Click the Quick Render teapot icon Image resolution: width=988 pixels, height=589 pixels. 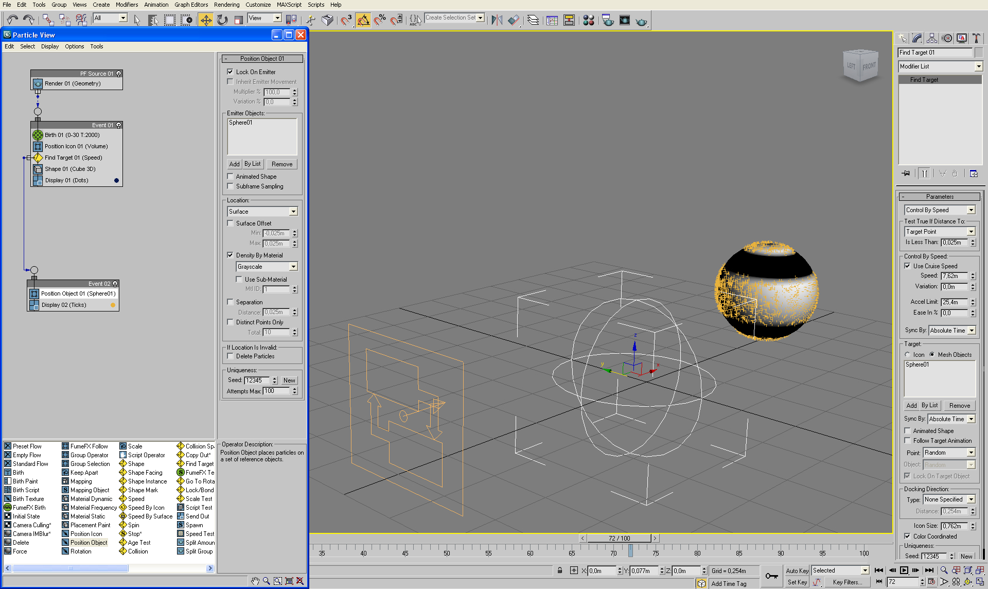(x=641, y=21)
